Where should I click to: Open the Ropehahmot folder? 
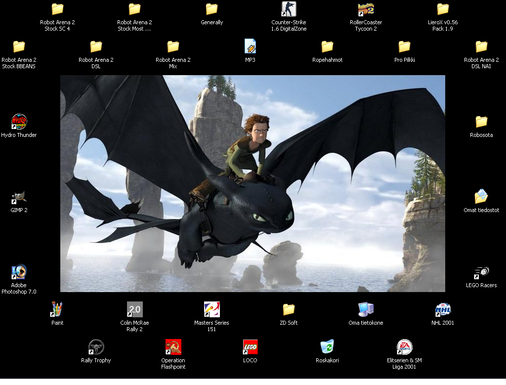pos(327,47)
